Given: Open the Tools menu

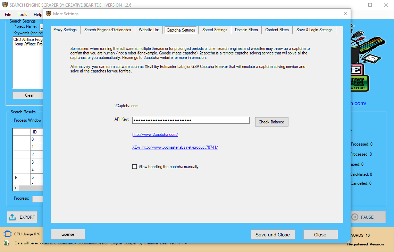Looking at the screenshot, I should click(x=22, y=14).
